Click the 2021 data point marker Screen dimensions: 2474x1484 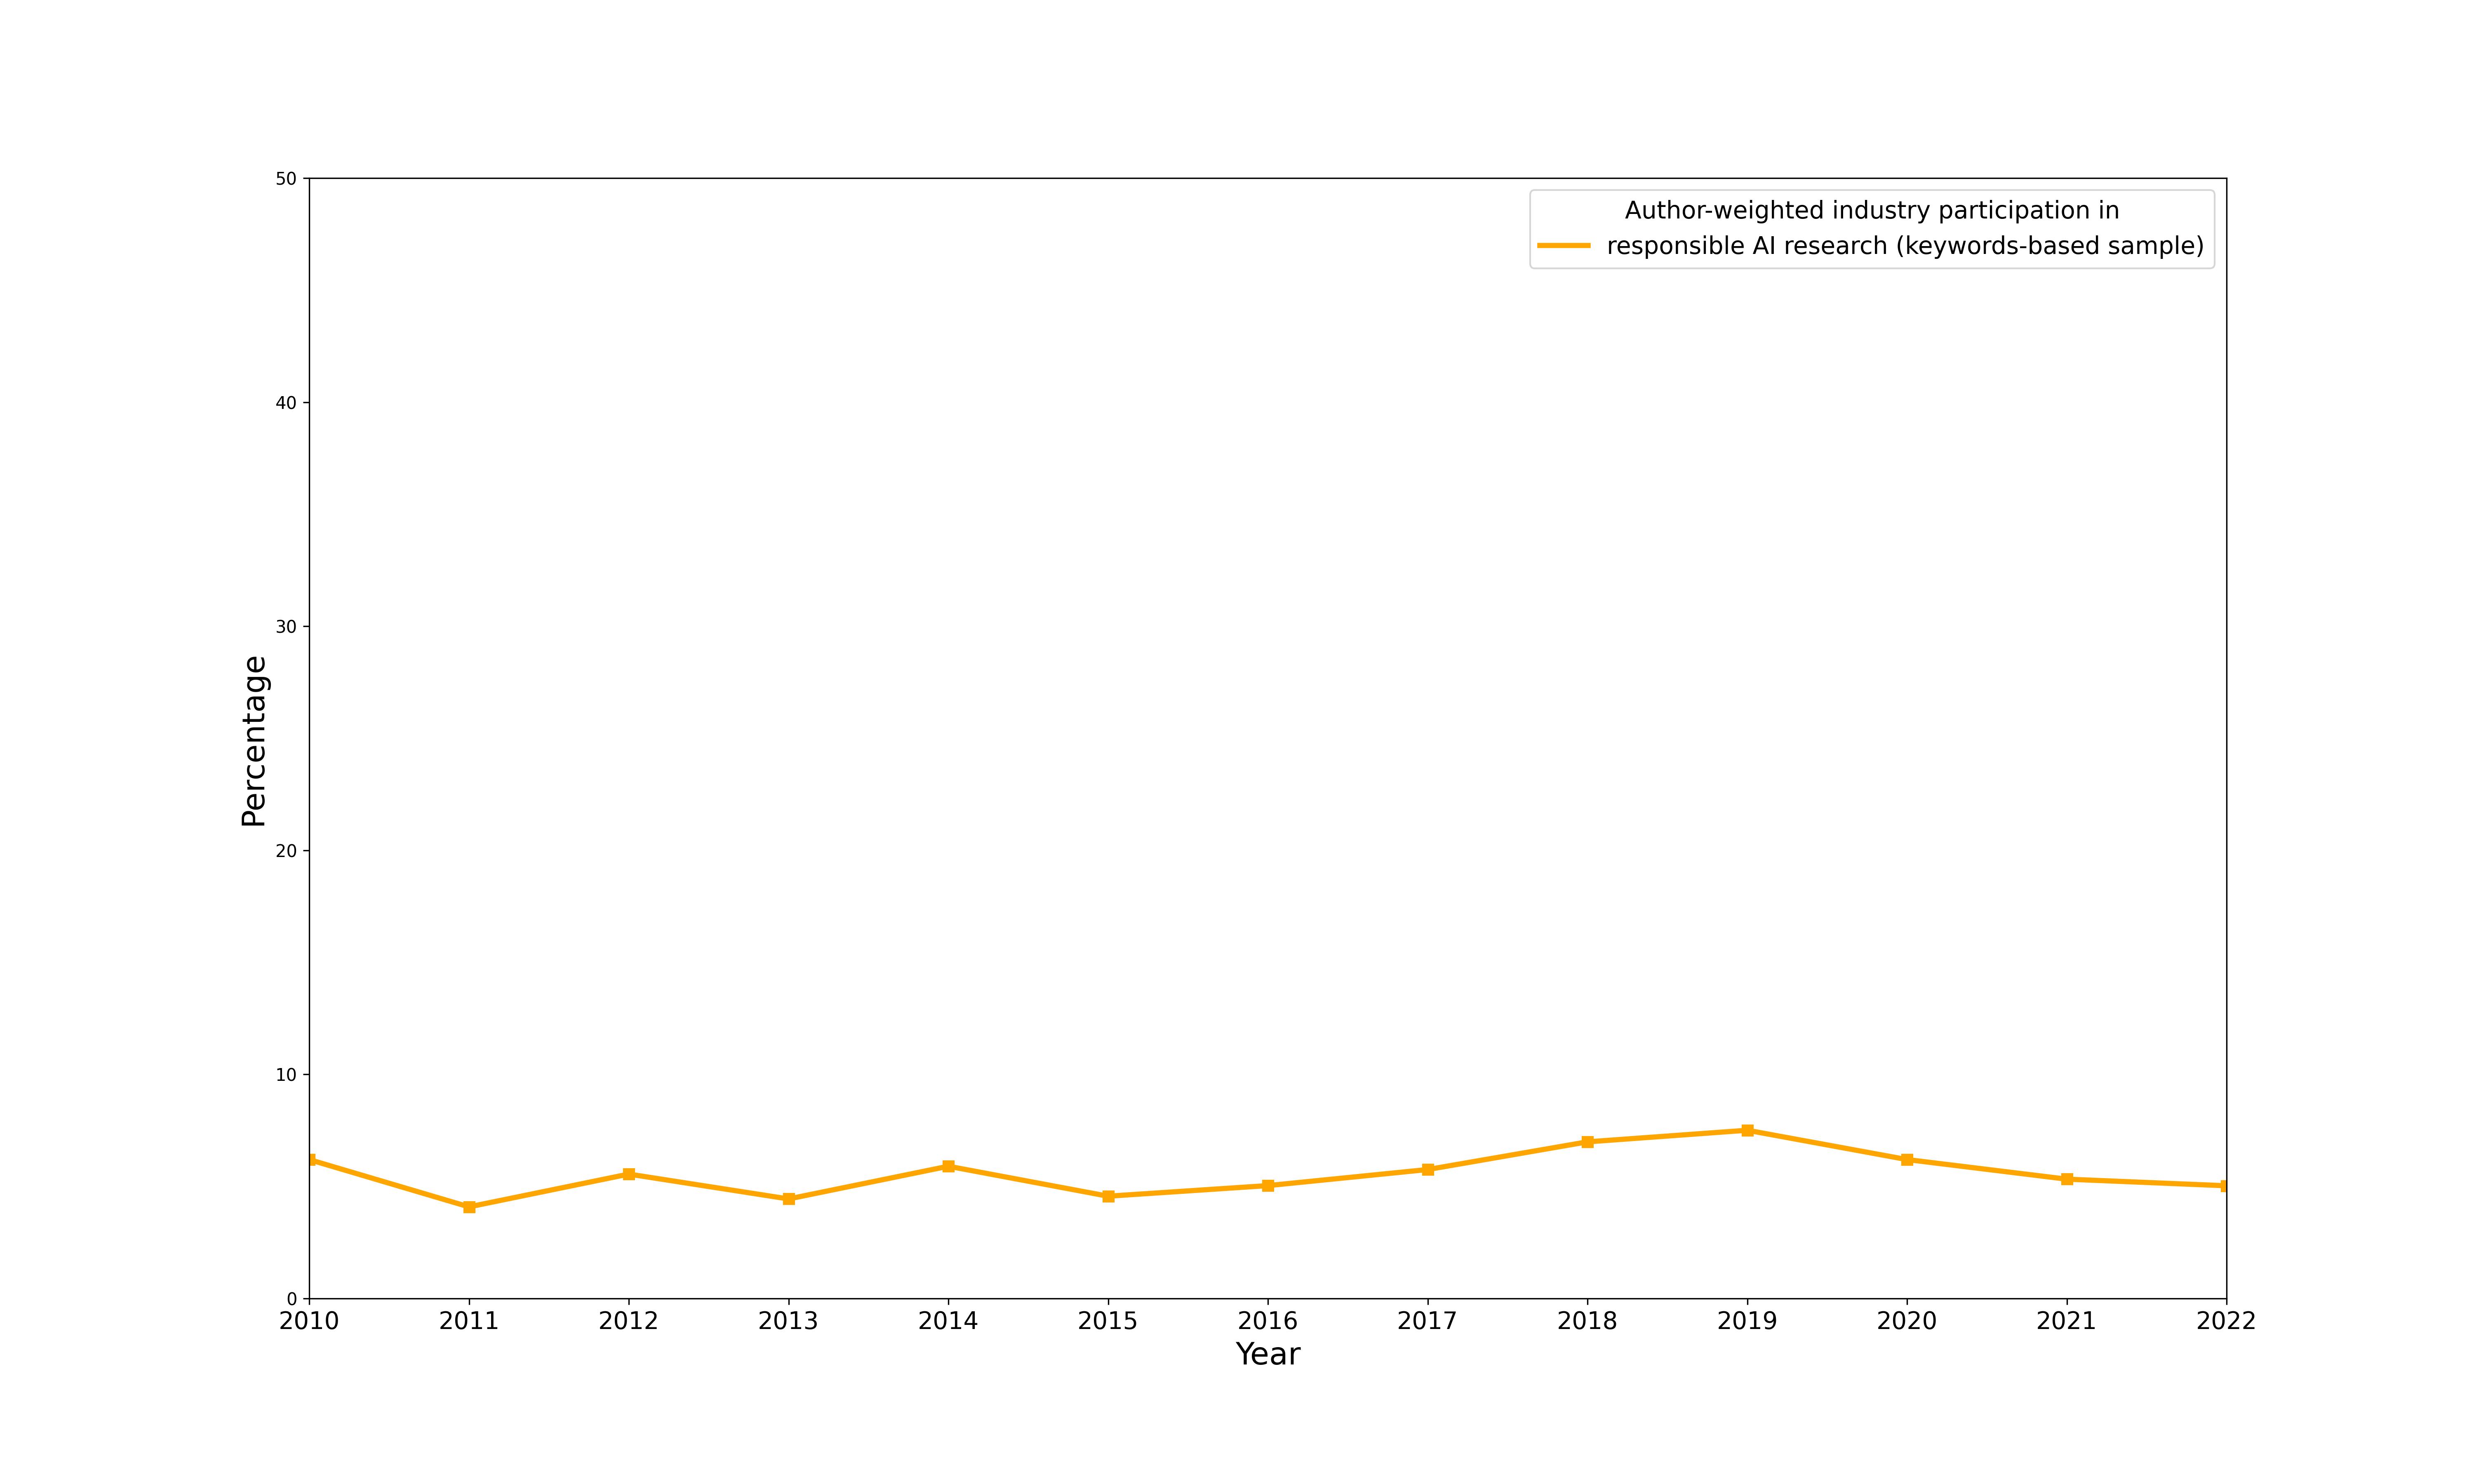tap(2067, 1179)
